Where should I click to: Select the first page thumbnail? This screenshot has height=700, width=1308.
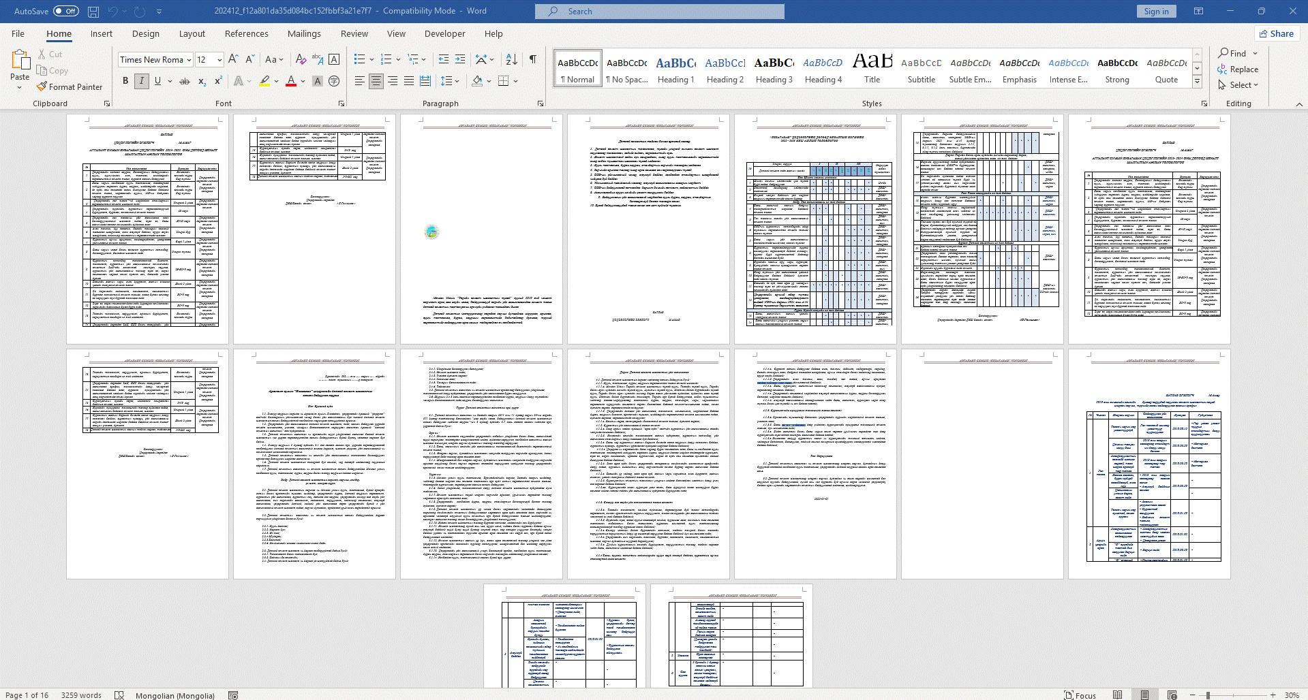tap(147, 229)
